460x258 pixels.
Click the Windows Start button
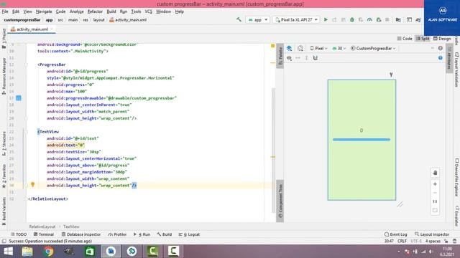[8, 252]
